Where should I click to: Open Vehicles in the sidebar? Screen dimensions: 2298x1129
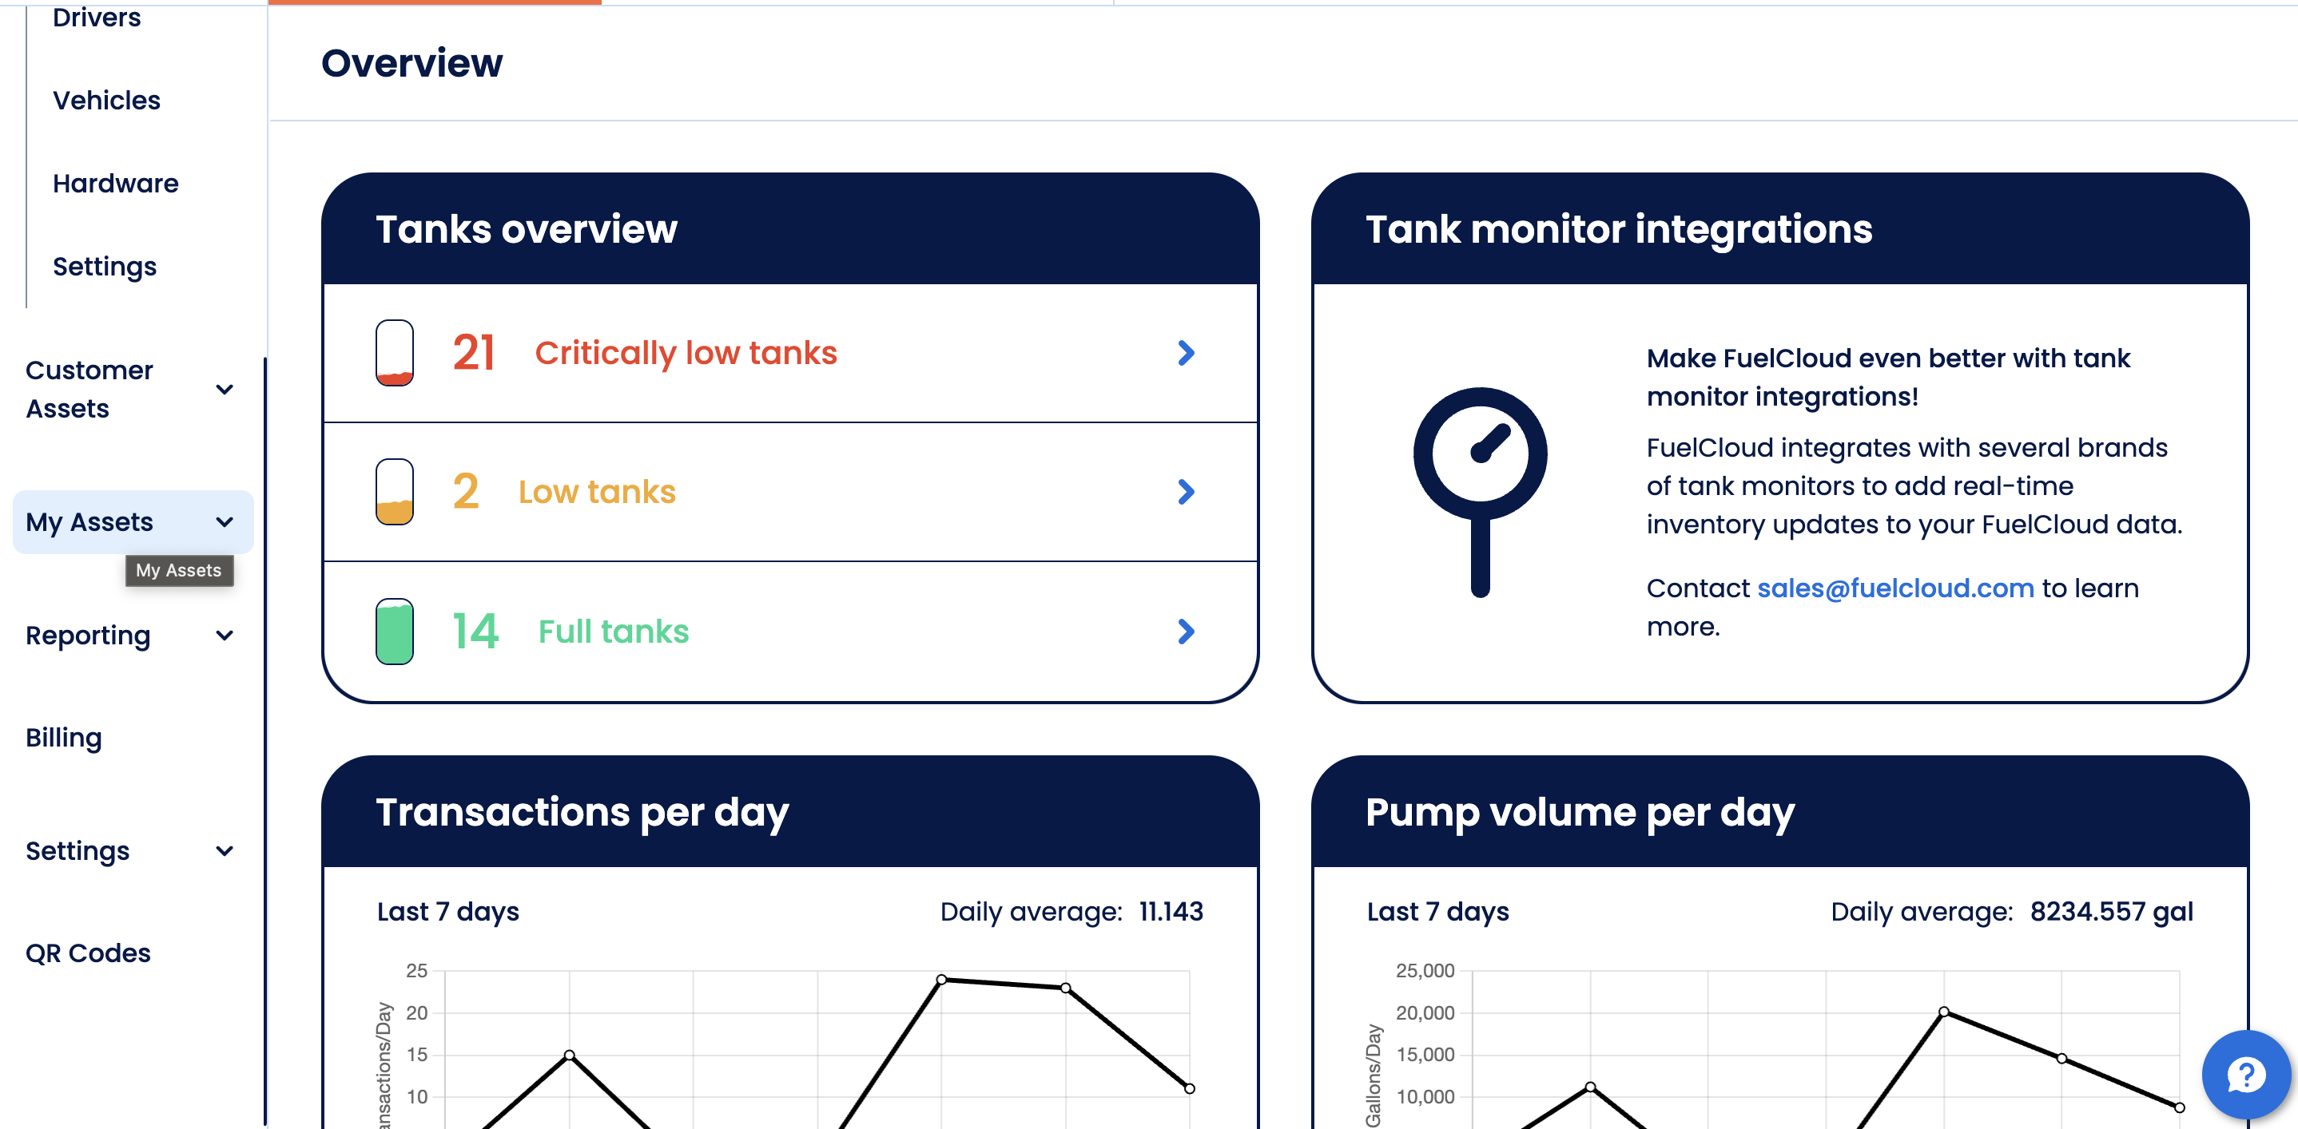pyautogui.click(x=106, y=100)
